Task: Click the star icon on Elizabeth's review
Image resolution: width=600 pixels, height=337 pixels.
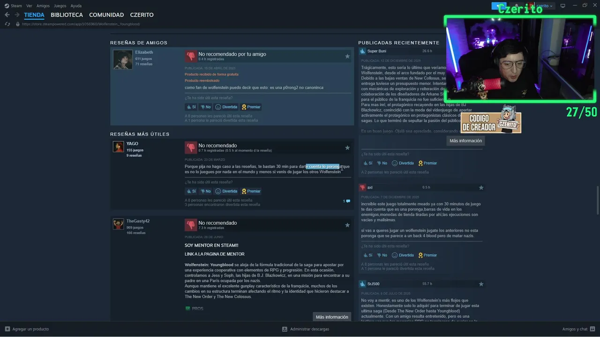Action: tap(347, 56)
